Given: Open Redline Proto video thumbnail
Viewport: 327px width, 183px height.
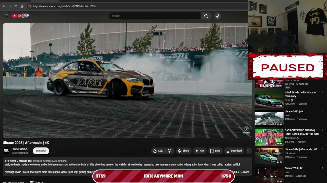Looking at the screenshot, I should [x=269, y=84].
